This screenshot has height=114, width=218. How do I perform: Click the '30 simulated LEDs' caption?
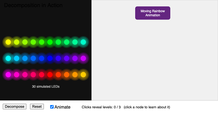[x=46, y=87]
